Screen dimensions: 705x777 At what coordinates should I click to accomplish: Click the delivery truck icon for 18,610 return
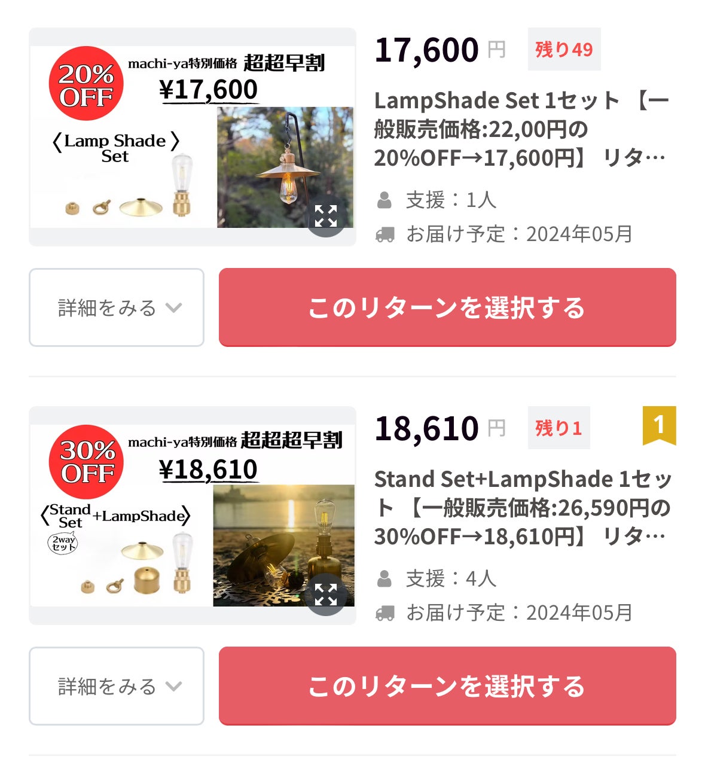tap(385, 613)
